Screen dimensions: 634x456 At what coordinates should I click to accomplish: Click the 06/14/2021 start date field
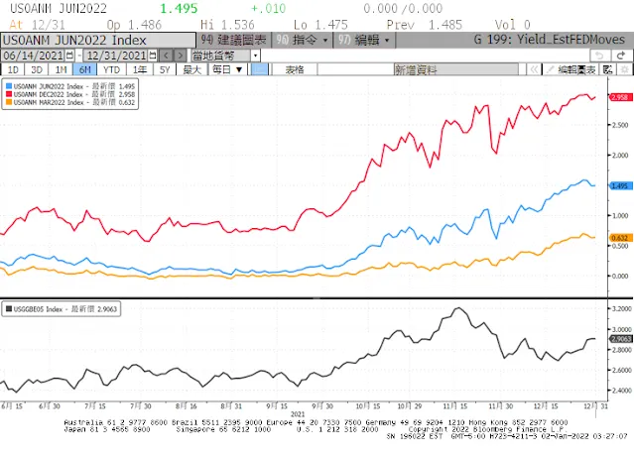point(33,56)
